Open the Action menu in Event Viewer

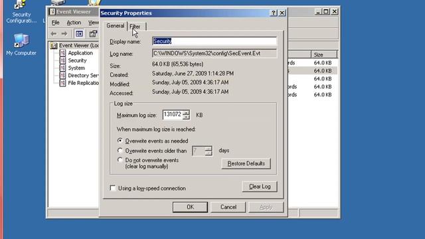pos(74,23)
